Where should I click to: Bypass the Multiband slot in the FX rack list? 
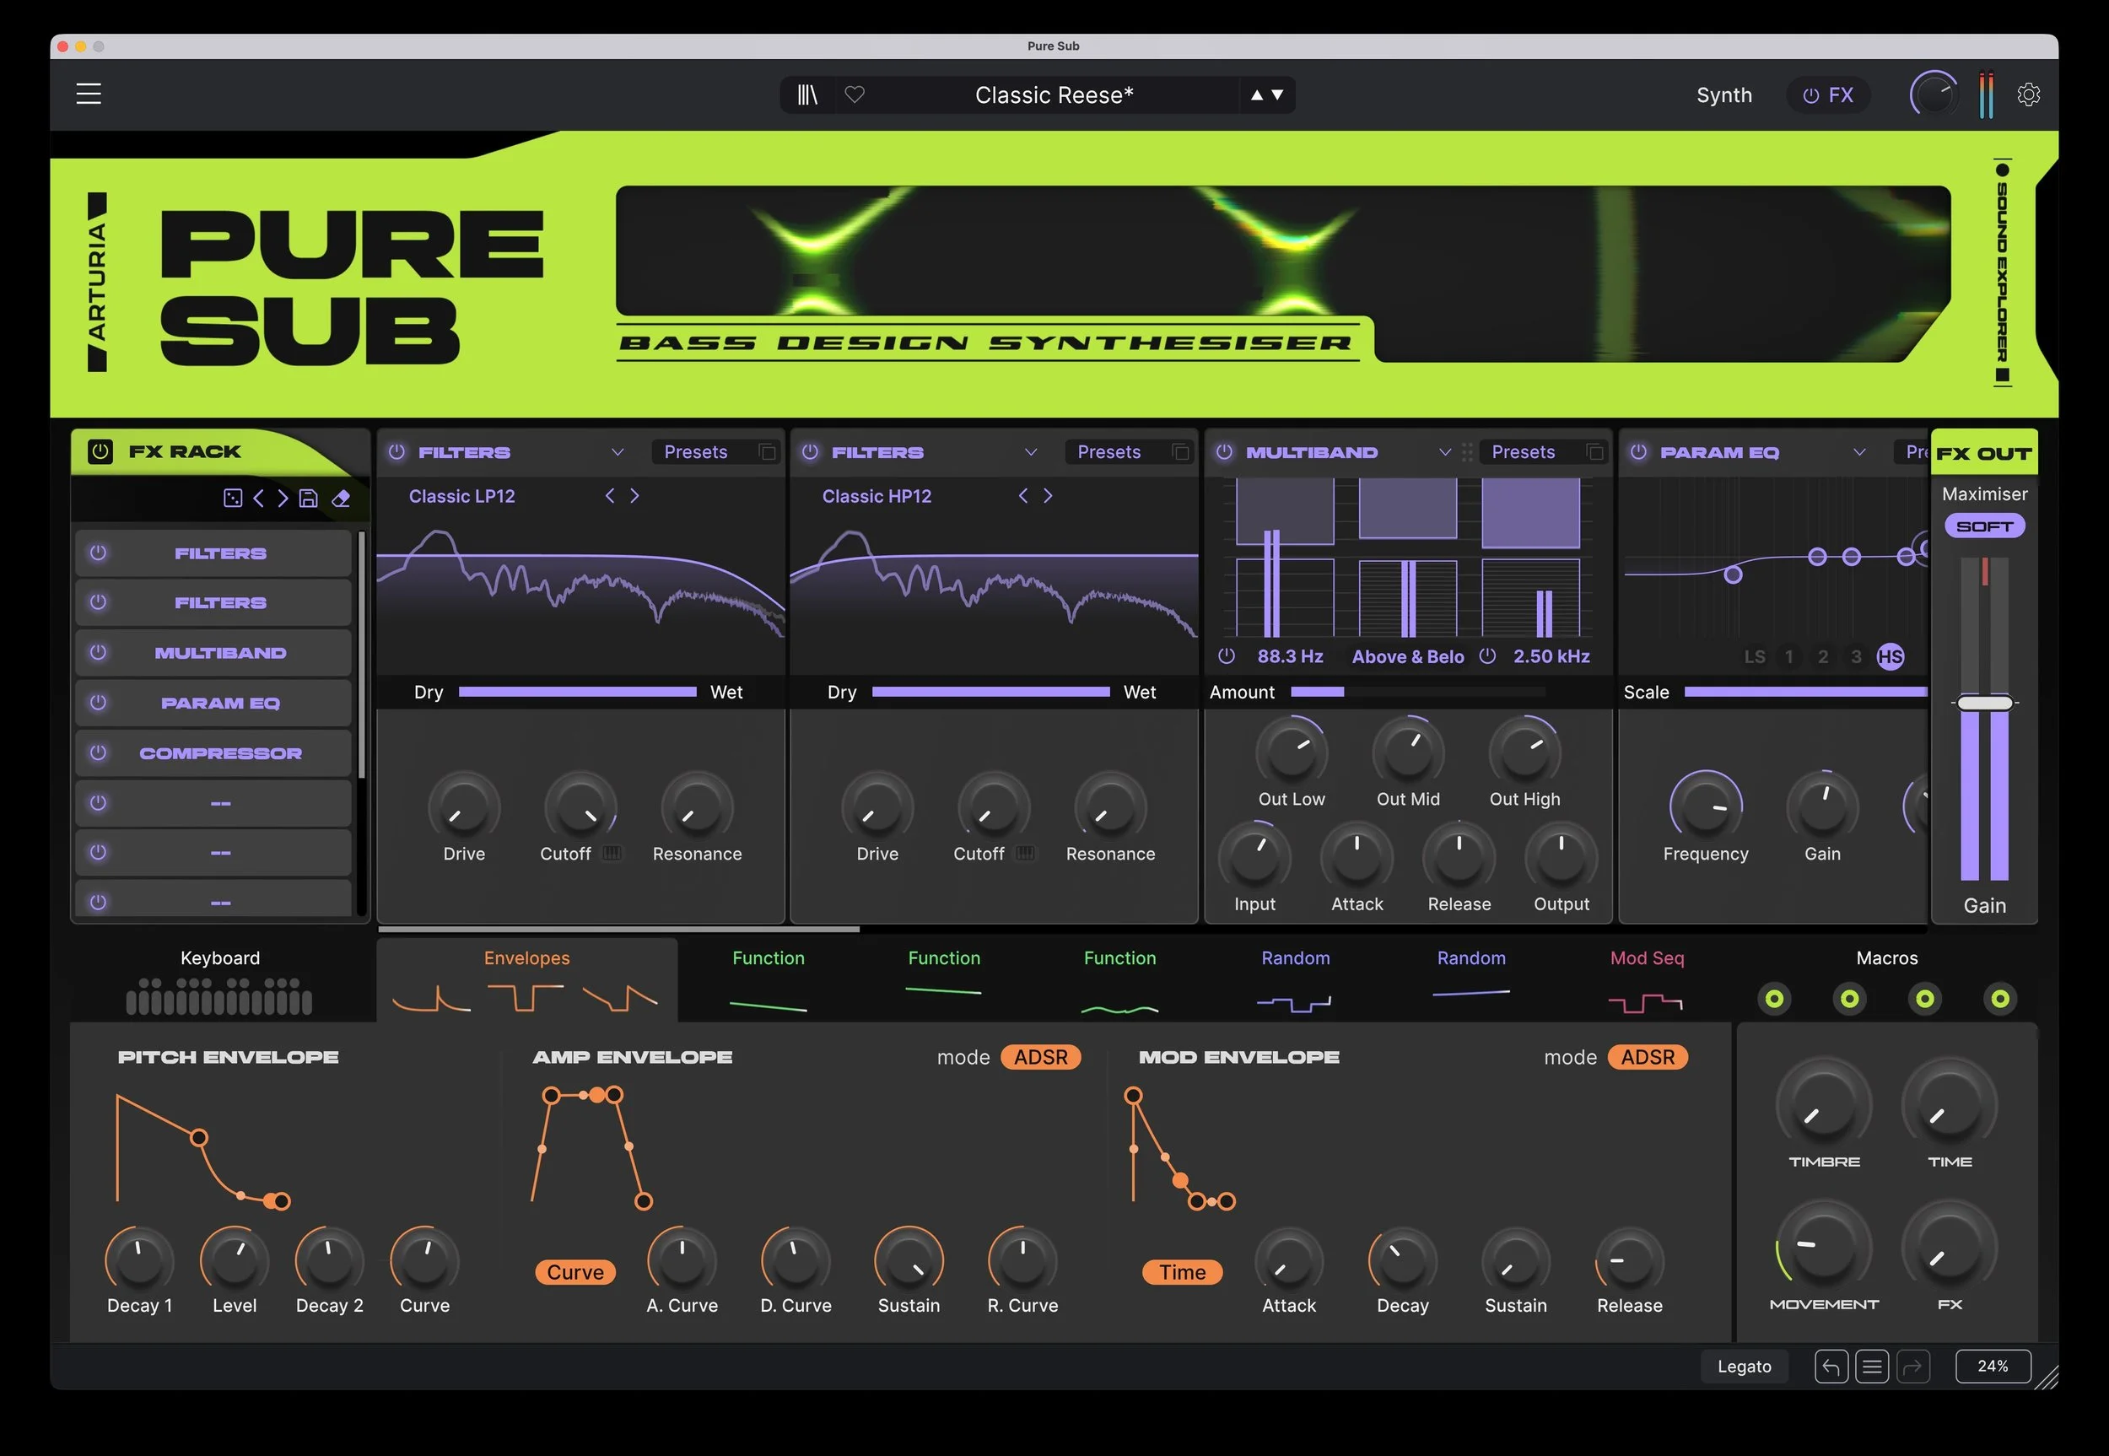(99, 652)
